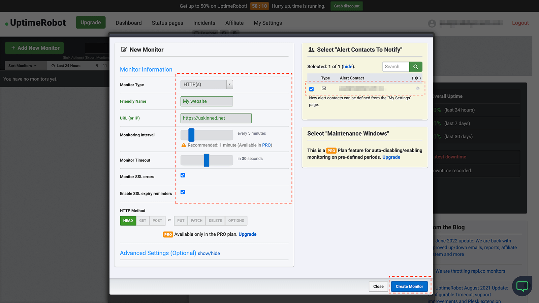Click the Last 24 Hours filter

(66, 66)
